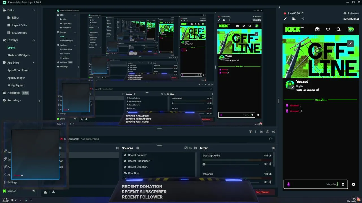Select the Scene item under Overlays

click(11, 48)
